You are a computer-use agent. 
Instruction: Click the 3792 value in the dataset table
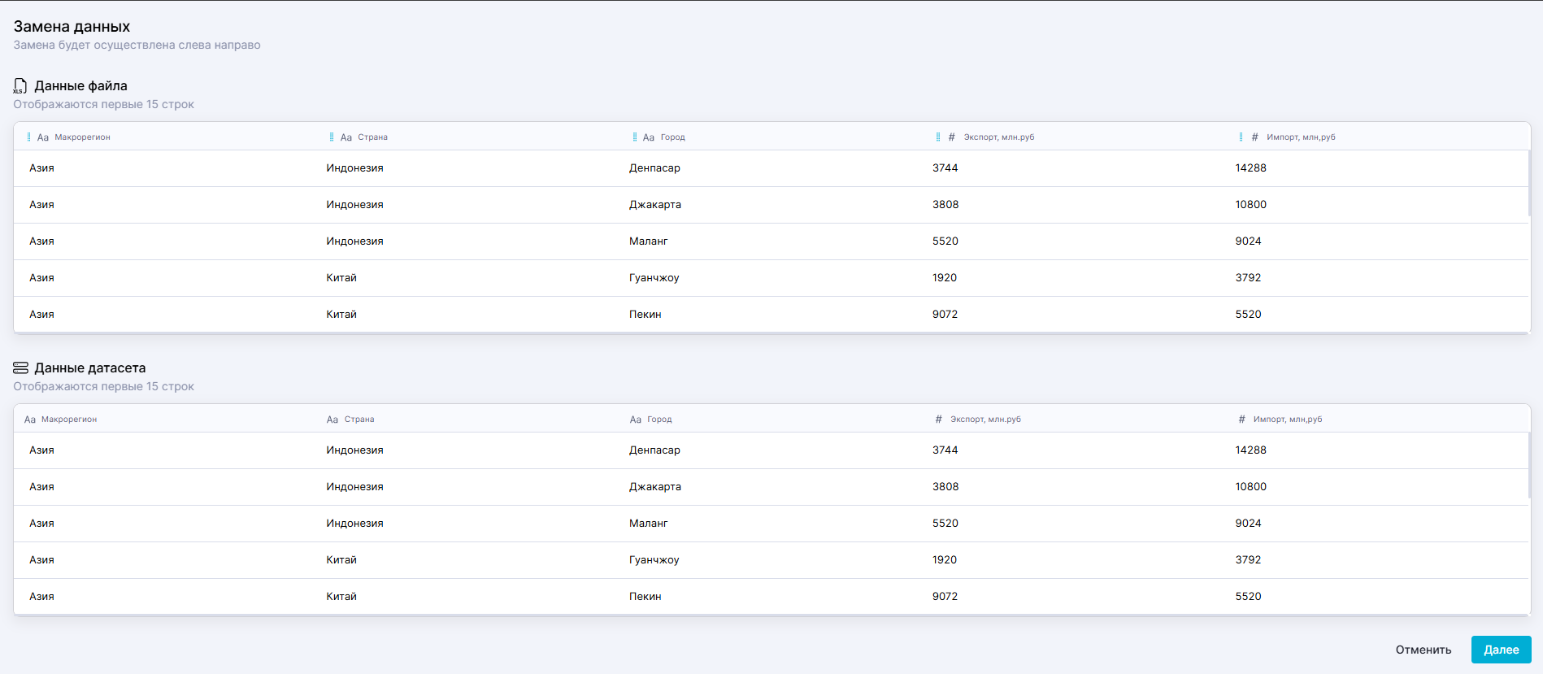tap(1248, 560)
